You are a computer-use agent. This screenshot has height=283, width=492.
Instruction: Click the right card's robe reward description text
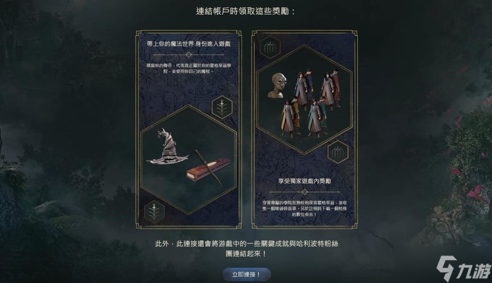305,209
